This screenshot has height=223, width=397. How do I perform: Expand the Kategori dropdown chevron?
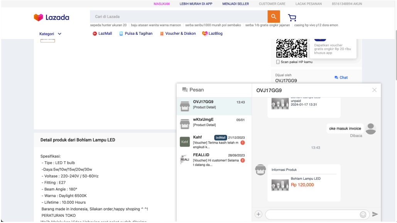[x=59, y=34]
